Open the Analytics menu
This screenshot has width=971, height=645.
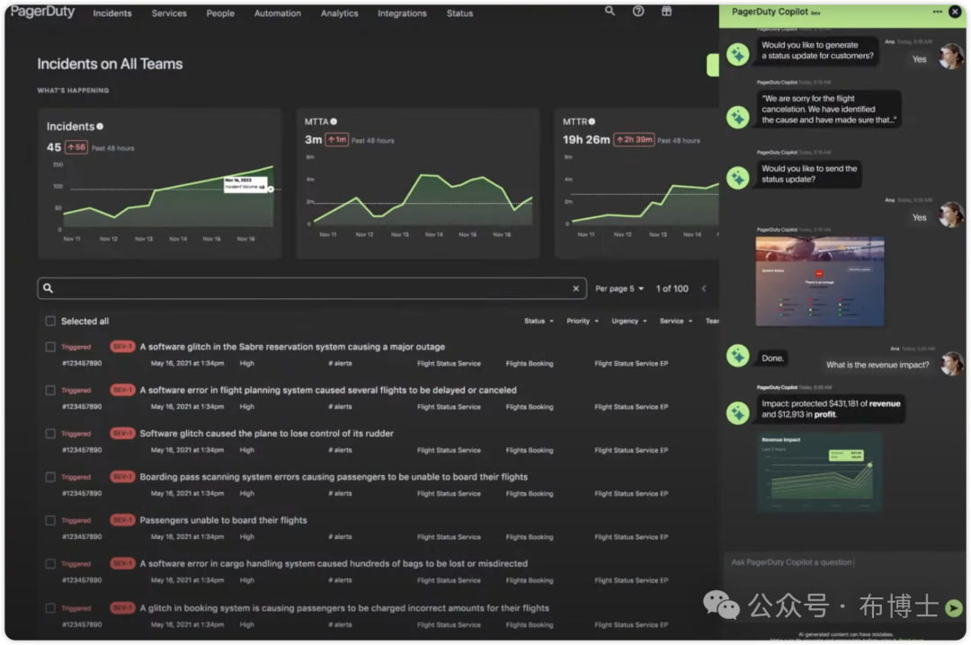[x=339, y=13]
